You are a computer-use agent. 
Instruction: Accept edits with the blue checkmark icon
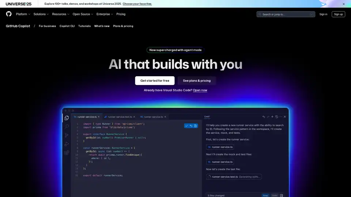186,126
